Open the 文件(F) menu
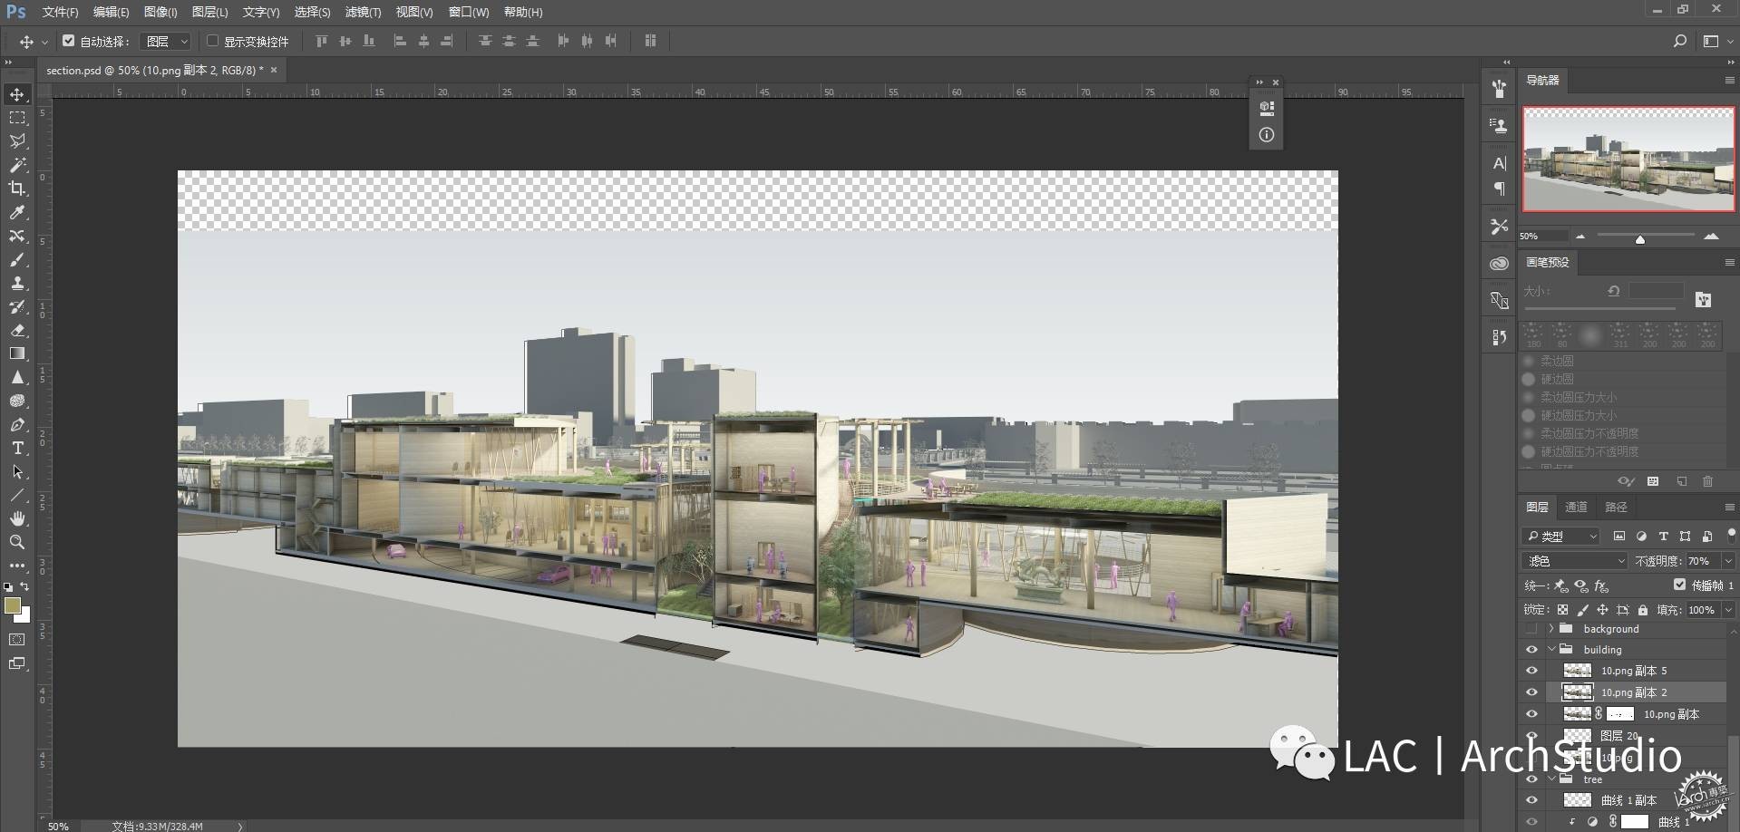Screen dimensions: 1740x832 [x=60, y=12]
